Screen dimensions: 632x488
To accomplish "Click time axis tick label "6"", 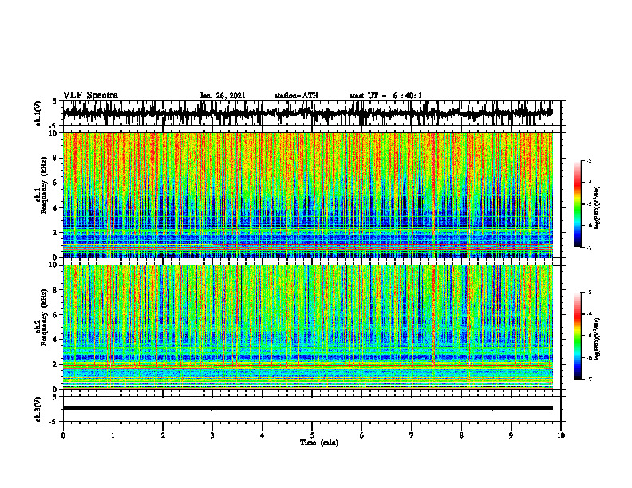I will 362,435.
